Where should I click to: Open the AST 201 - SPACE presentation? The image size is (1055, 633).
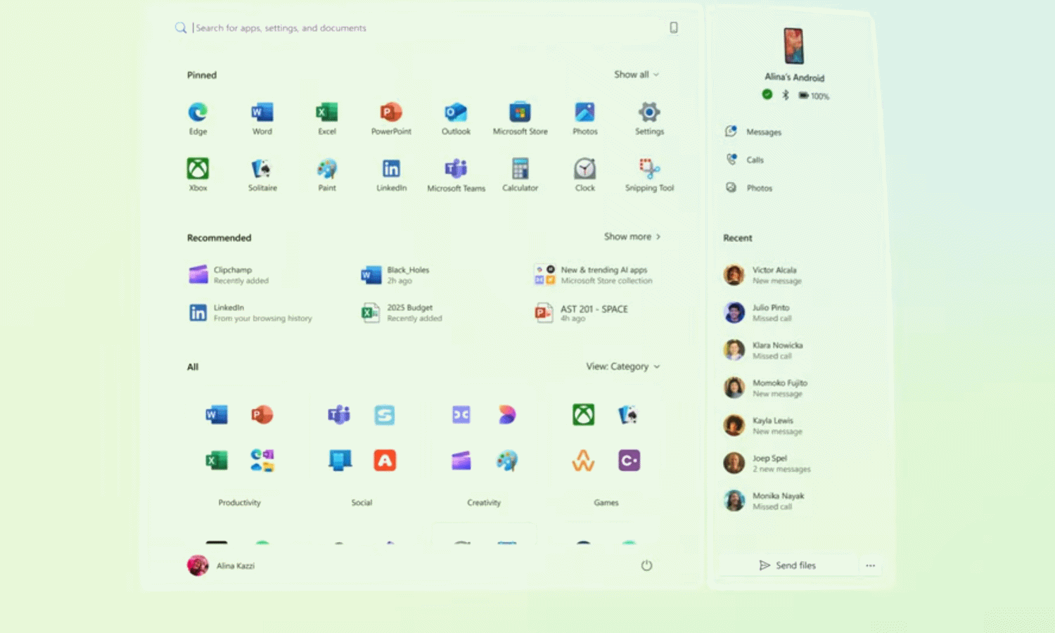point(582,313)
